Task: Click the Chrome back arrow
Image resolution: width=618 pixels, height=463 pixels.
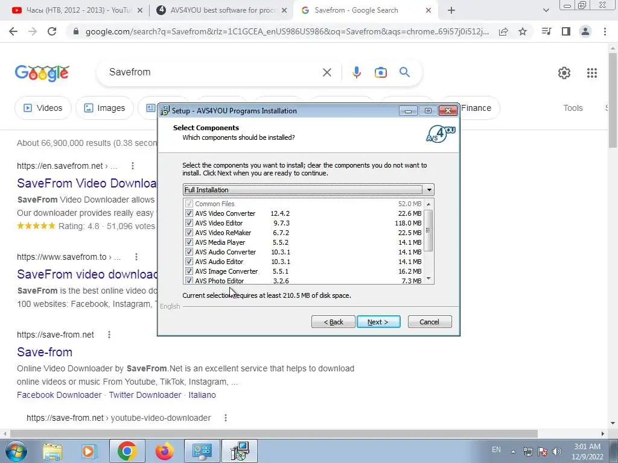Action: 13,31
